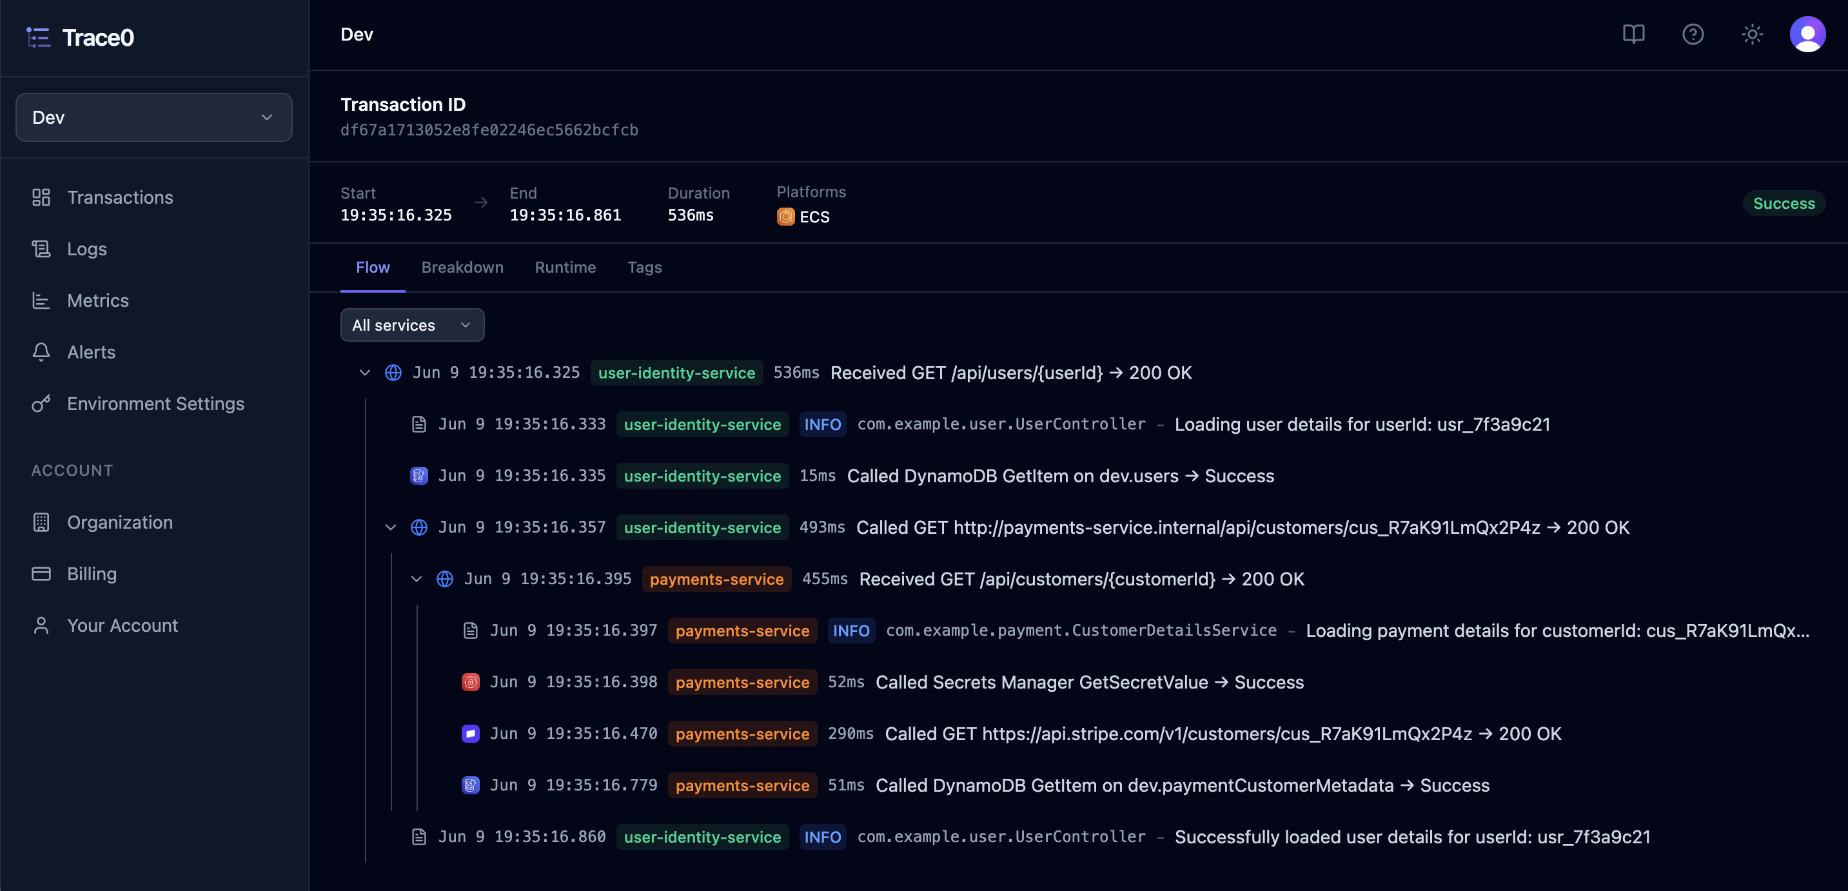1848x891 pixels.
Task: Open the Dev environment dropdown
Action: click(x=154, y=117)
